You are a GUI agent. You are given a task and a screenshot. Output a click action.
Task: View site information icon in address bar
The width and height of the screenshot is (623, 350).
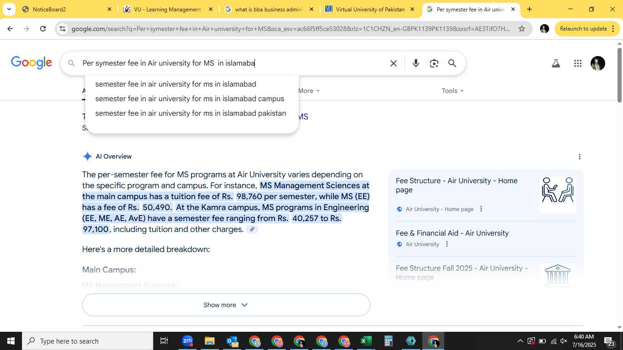point(63,29)
